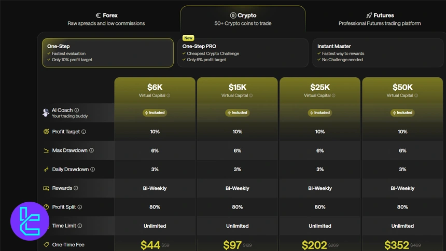Click info icon beside Profit Target

pos(83,132)
